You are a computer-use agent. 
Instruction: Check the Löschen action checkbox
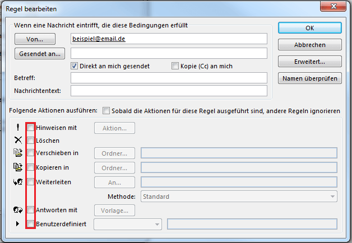[30, 141]
